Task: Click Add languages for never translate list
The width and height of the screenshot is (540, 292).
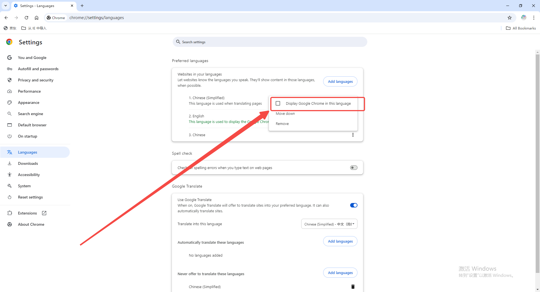Action: tap(340, 273)
